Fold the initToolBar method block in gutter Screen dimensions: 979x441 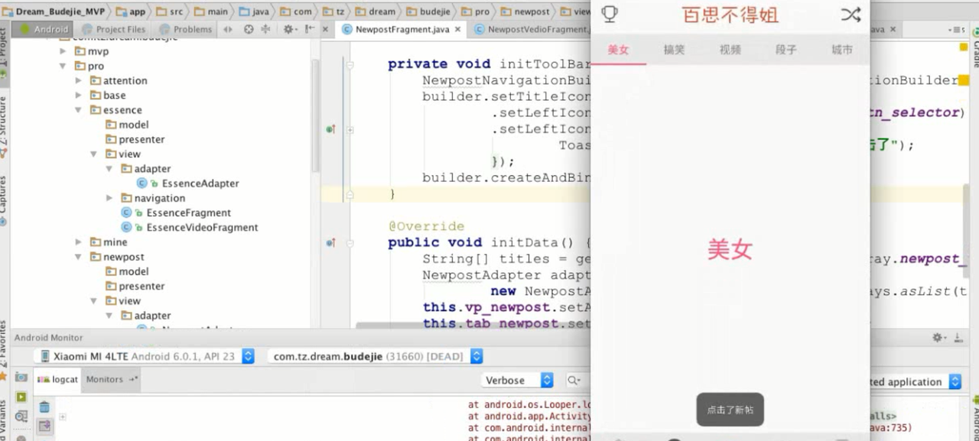pos(350,65)
